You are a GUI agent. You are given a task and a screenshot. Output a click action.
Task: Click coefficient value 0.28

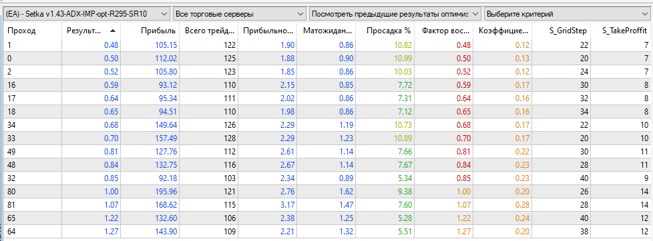[523, 206]
